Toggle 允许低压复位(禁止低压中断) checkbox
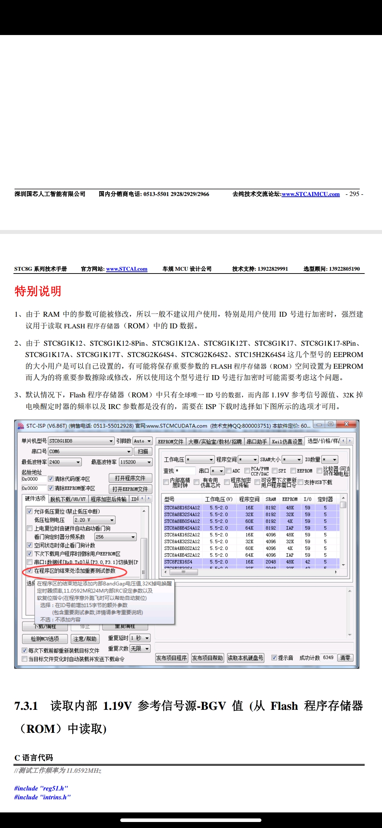This screenshot has width=382, height=828. click(x=30, y=511)
